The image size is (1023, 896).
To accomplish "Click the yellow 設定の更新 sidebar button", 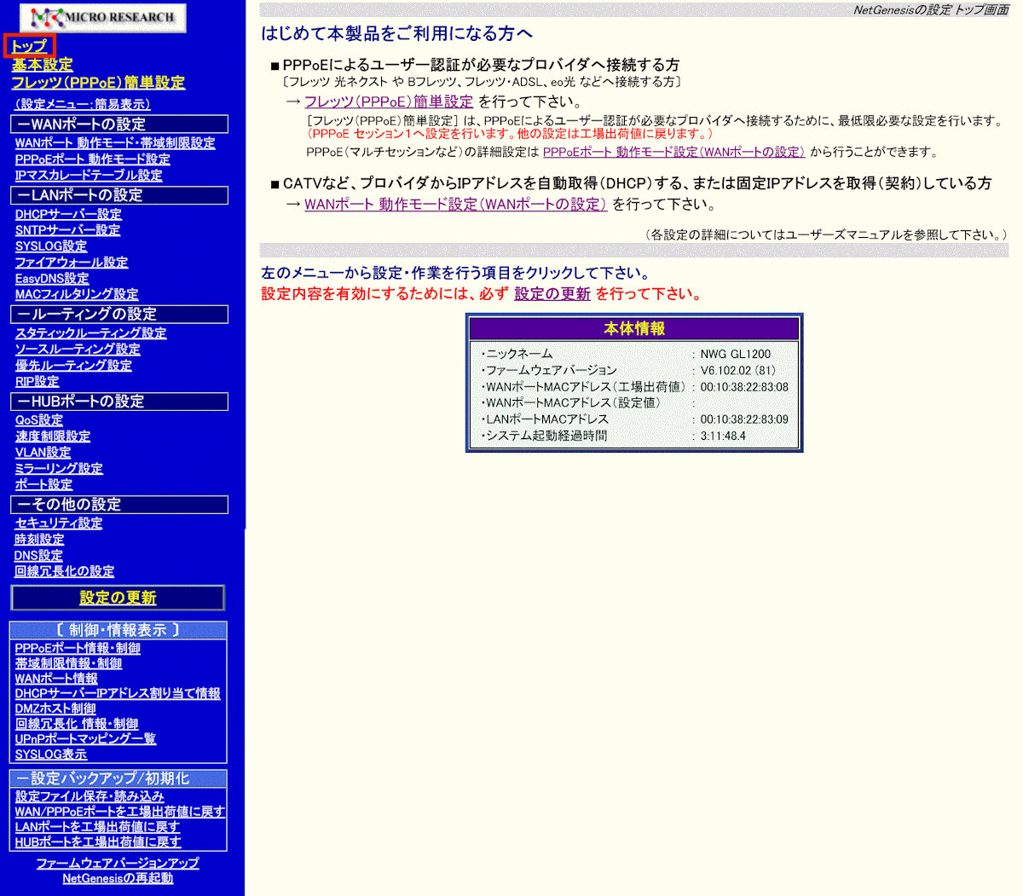I will 118,598.
